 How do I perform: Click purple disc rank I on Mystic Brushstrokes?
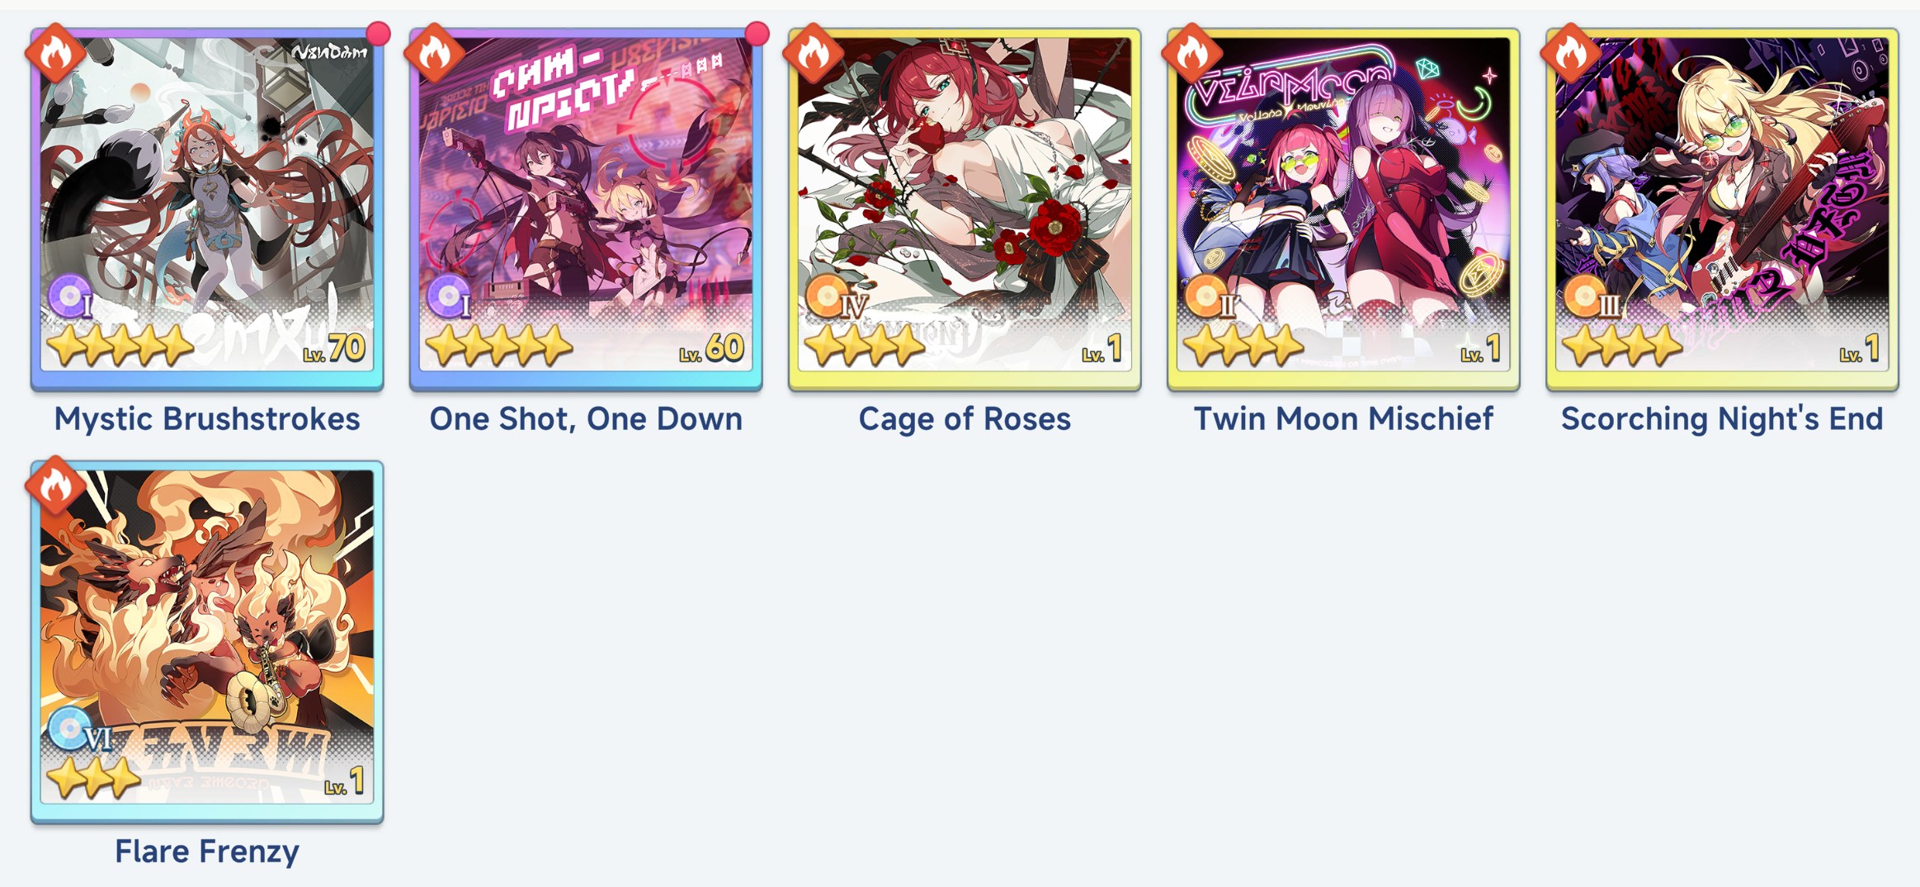[x=71, y=297]
